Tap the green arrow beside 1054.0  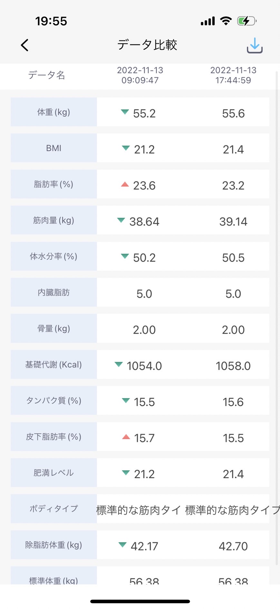pyautogui.click(x=119, y=364)
